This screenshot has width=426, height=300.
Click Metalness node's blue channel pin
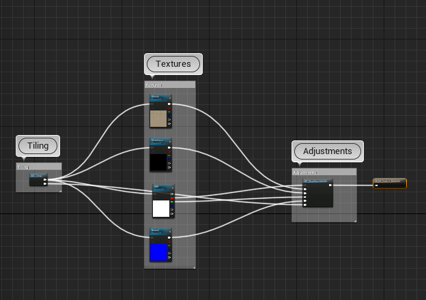coord(169,160)
